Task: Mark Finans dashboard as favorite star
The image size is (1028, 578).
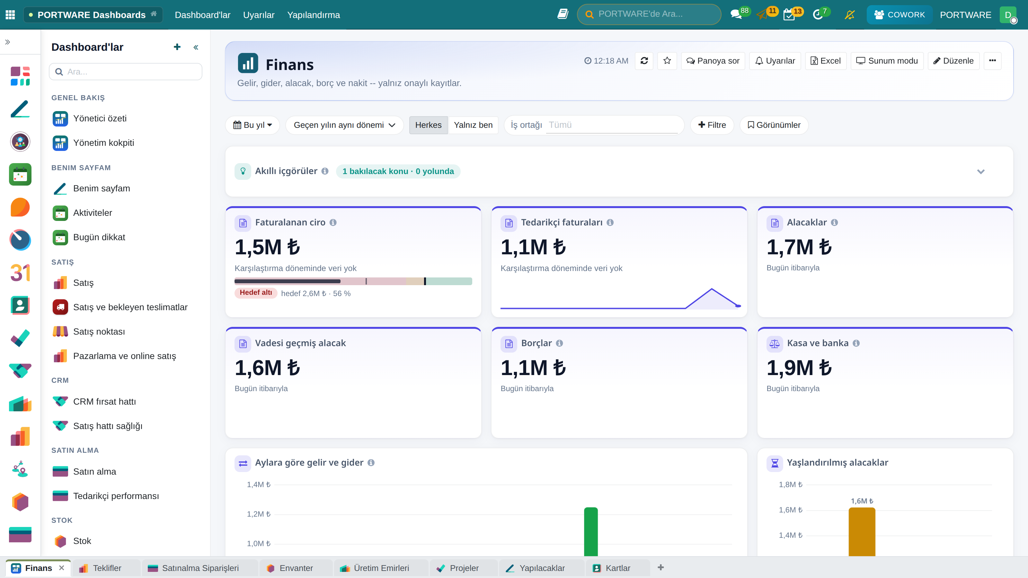Action: (x=667, y=61)
